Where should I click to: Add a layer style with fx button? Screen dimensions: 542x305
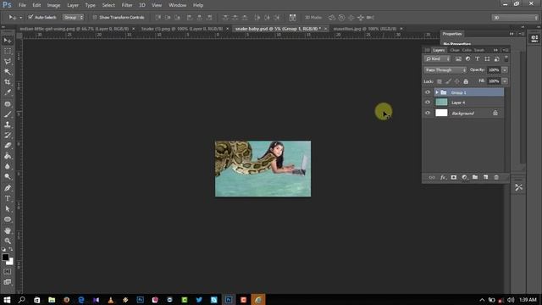pos(443,177)
